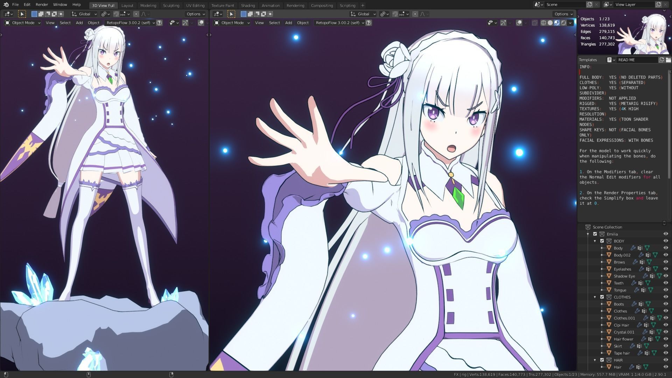The image size is (672, 378).
Task: Hide the Brows object with eye icon
Action: pos(666,262)
